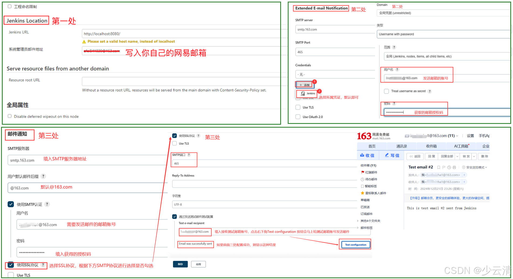Open the 范围 全局 scope dropdown
Image resolution: width=513 pixels, height=279 pixels.
click(447, 56)
